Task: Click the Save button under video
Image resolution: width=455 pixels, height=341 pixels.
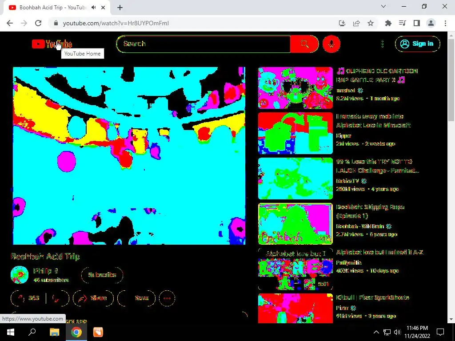Action: (136, 298)
